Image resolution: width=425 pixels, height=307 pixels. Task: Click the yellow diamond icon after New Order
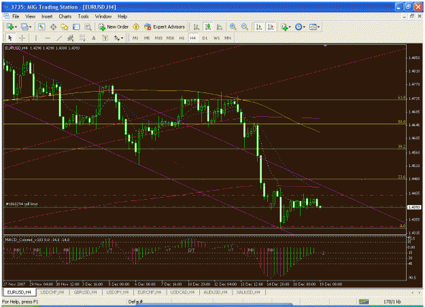pyautogui.click(x=136, y=26)
